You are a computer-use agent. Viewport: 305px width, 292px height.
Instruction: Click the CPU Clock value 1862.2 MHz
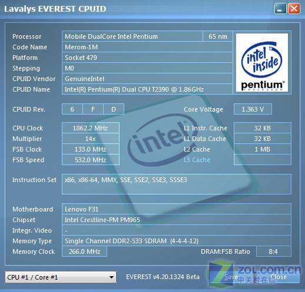coord(91,128)
